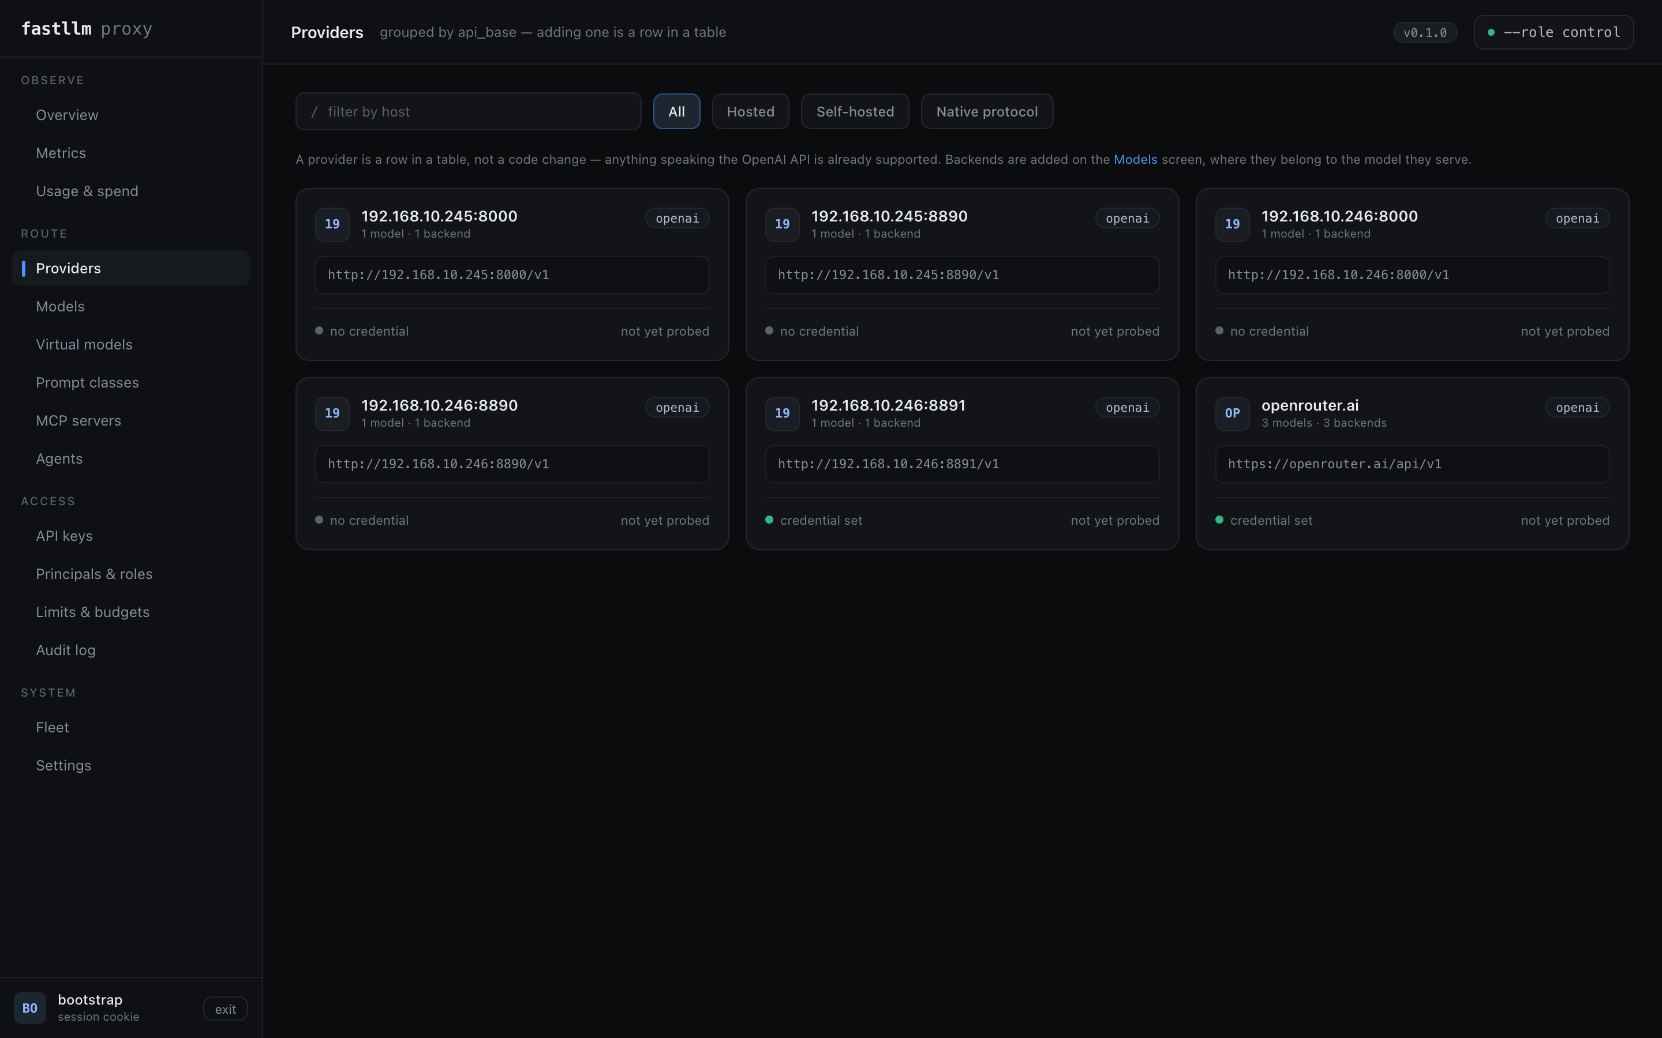Open the openrouter.ai provider title
The width and height of the screenshot is (1662, 1038).
(1309, 406)
